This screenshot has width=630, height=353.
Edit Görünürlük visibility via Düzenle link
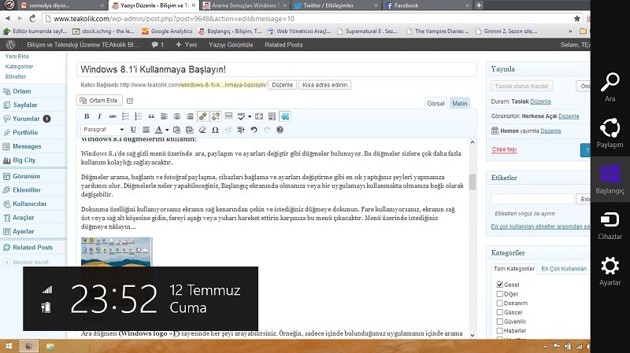coord(569,116)
